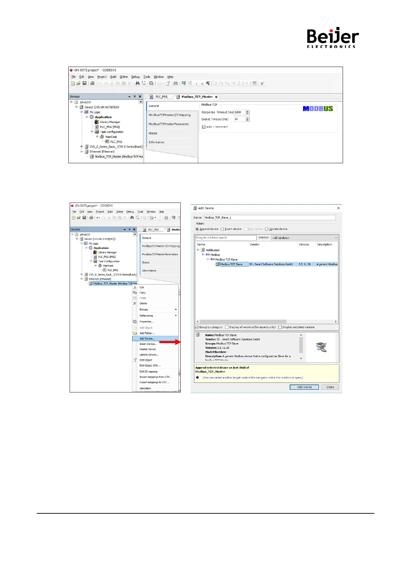
Task: Click the Name field containing Modbus_TCP_Slave_1
Action: pos(270,218)
